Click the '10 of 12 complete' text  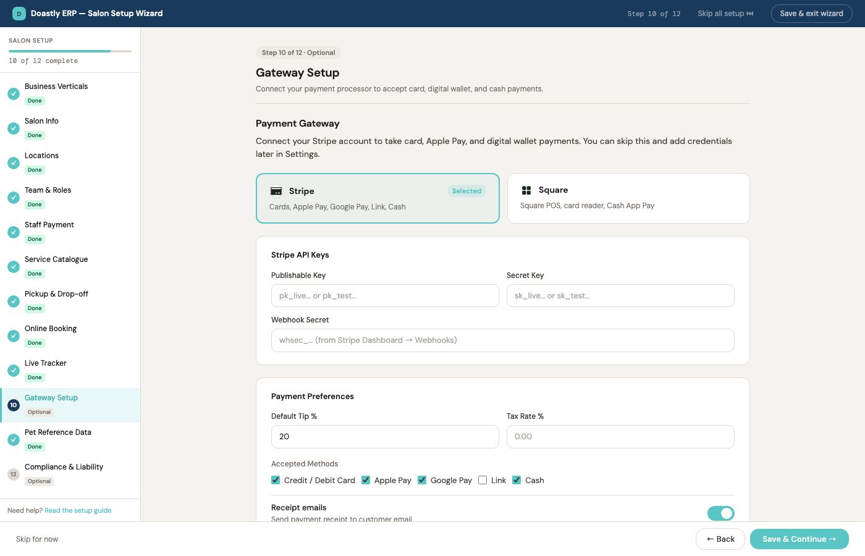pyautogui.click(x=43, y=61)
